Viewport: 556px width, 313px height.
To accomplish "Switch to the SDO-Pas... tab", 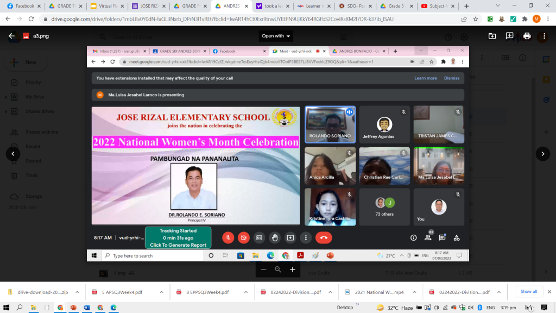I will (356, 6).
